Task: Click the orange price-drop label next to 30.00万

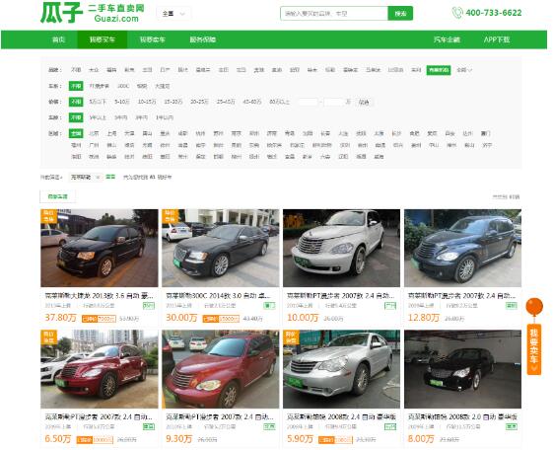Action: click(221, 319)
